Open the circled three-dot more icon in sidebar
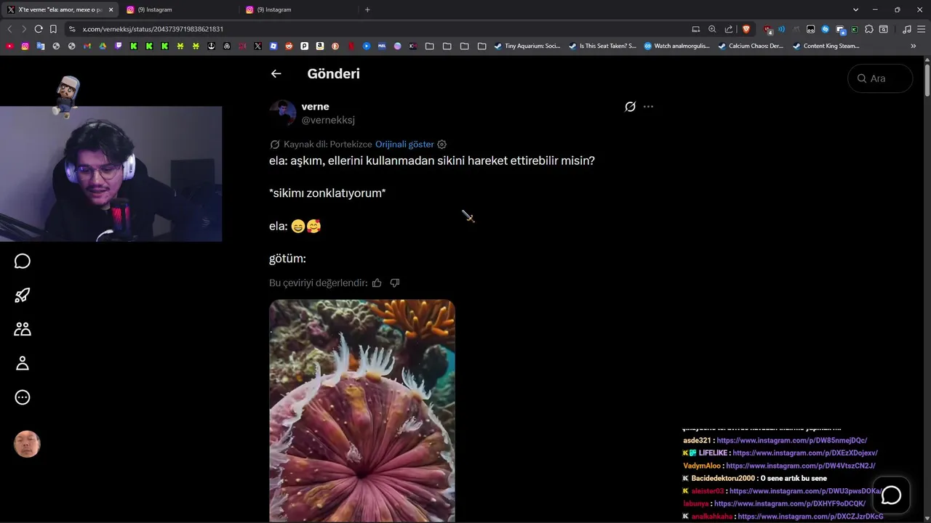The width and height of the screenshot is (931, 523). (x=23, y=397)
